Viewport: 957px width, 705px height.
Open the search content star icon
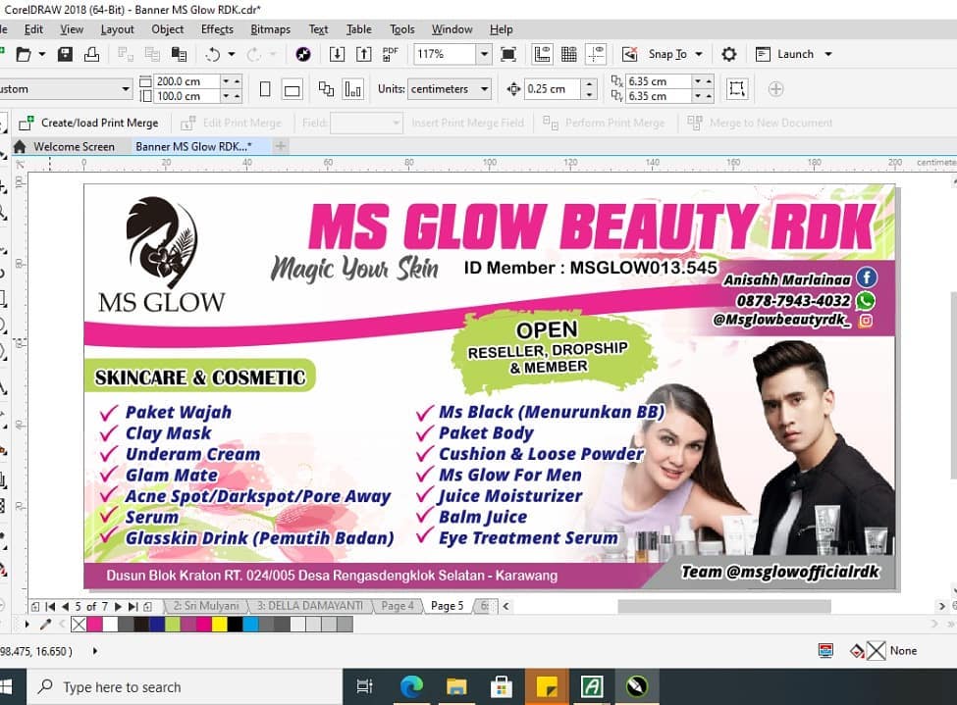(302, 54)
